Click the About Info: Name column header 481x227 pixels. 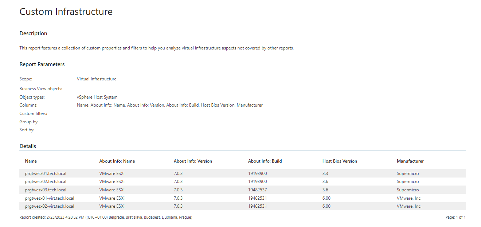[x=117, y=161]
